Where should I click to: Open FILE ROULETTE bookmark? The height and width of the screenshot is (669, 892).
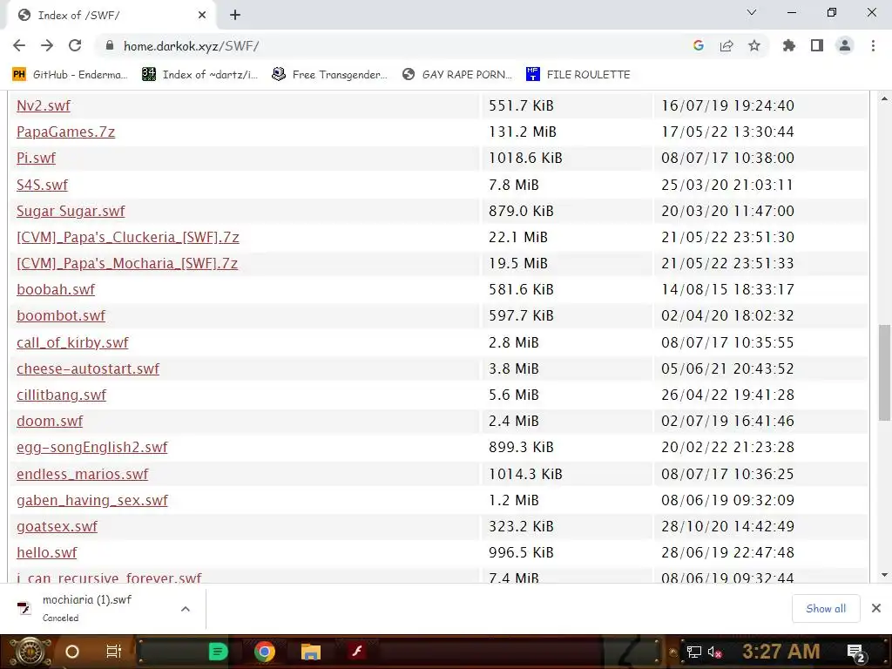578,75
